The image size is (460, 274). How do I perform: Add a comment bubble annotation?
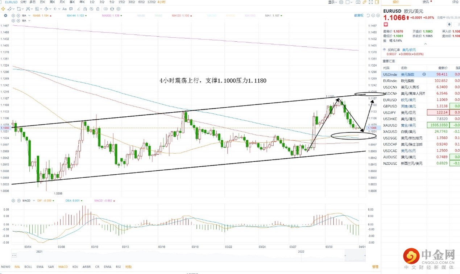pyautogui.click(x=71, y=9)
